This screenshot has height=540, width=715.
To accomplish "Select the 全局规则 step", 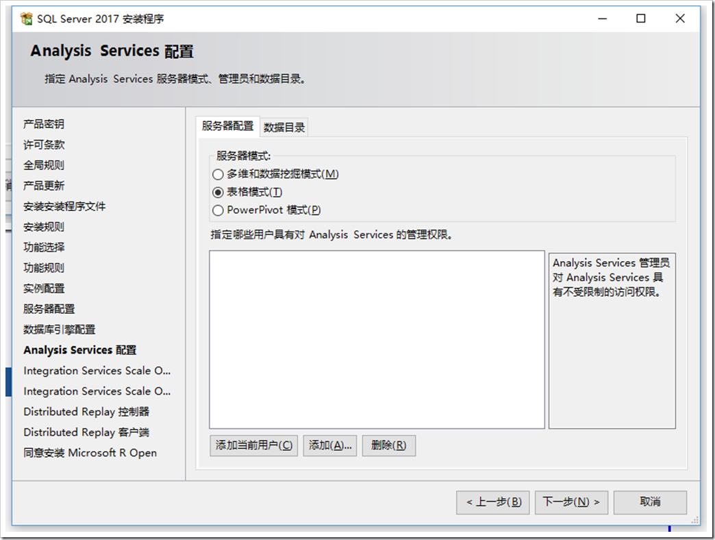I will pos(44,165).
